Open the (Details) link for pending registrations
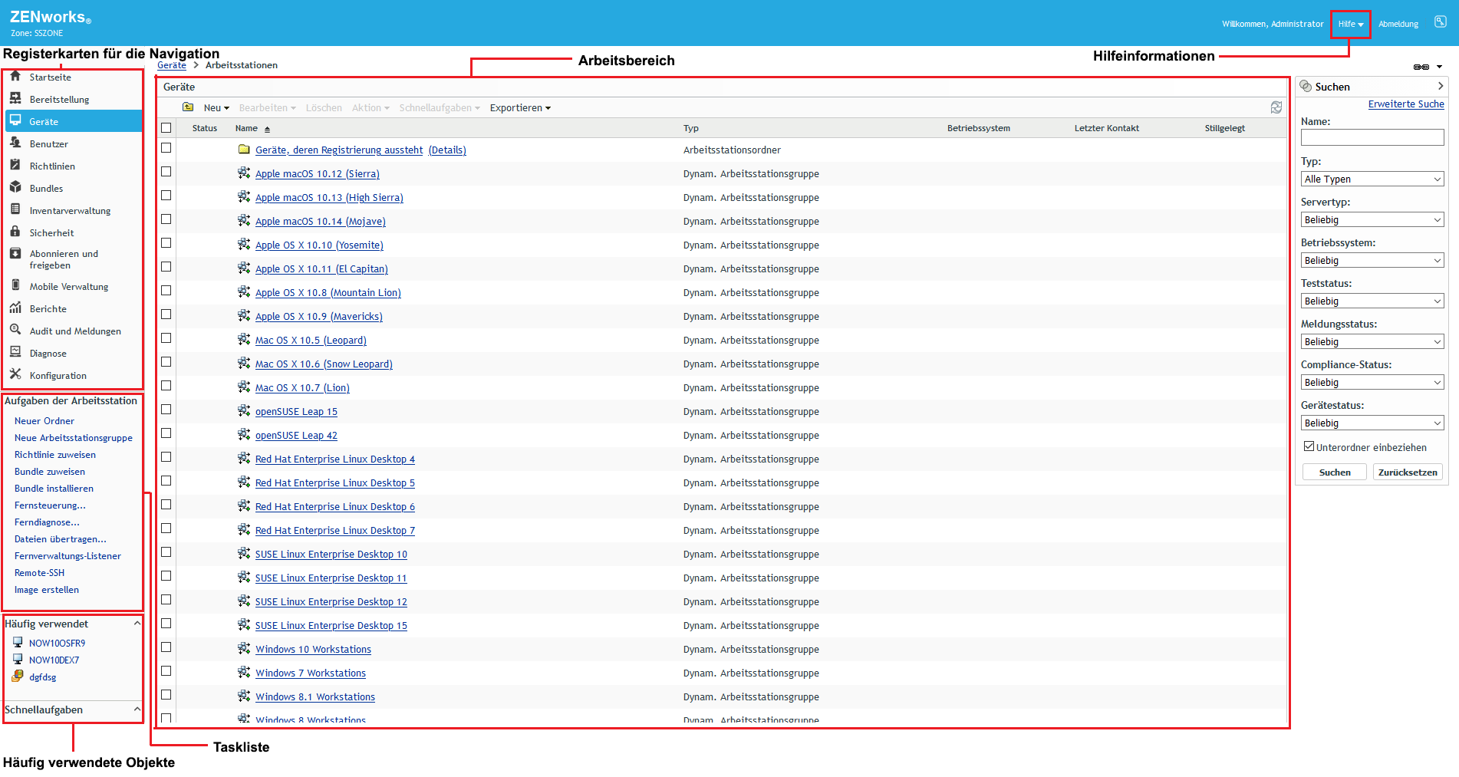The height and width of the screenshot is (777, 1459). coord(447,150)
